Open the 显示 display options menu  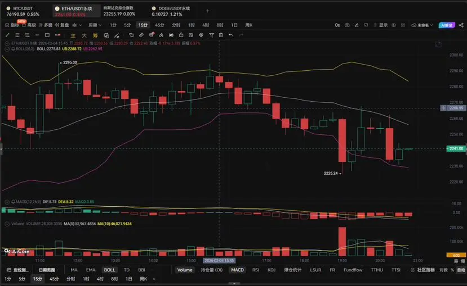pyautogui.click(x=381, y=25)
